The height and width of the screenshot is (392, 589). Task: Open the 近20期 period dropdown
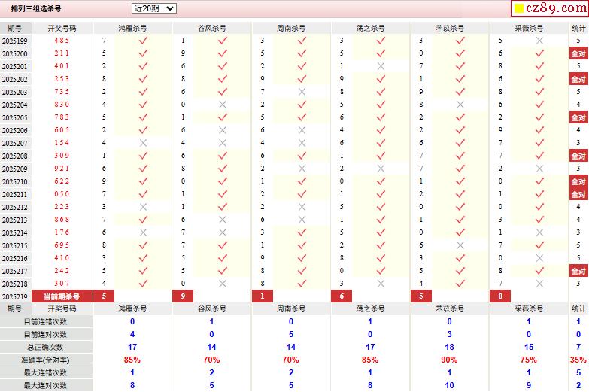(154, 8)
